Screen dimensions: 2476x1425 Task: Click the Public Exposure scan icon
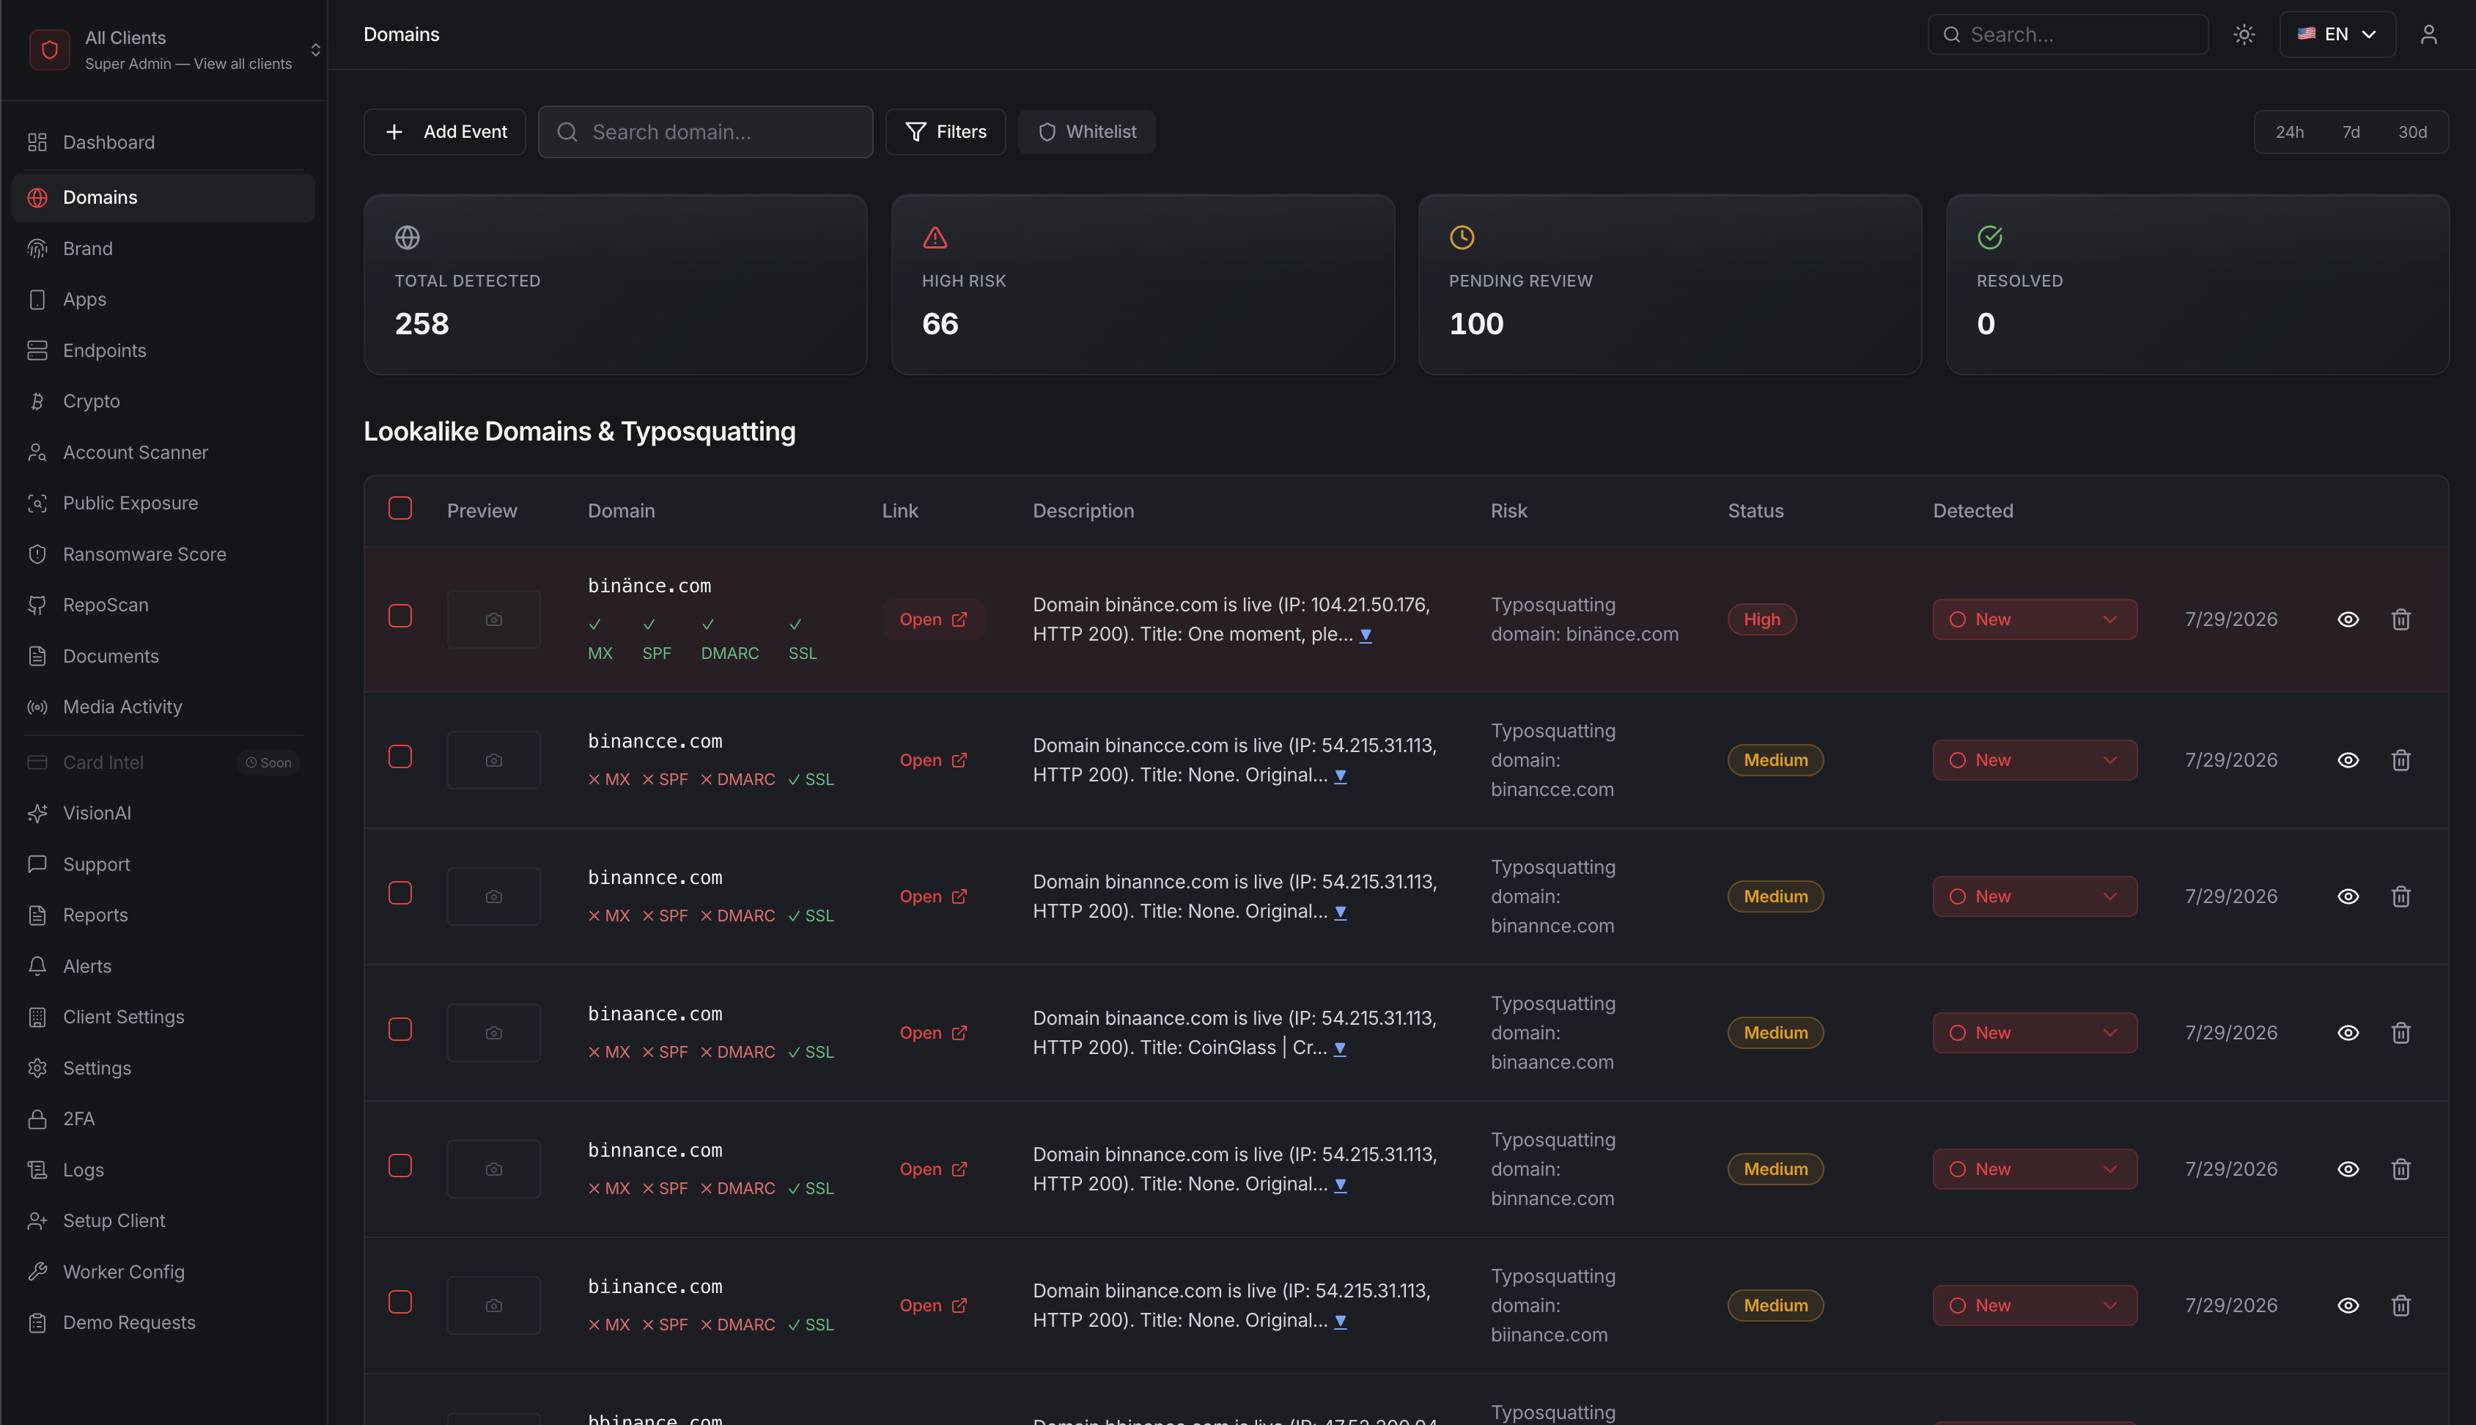click(37, 503)
